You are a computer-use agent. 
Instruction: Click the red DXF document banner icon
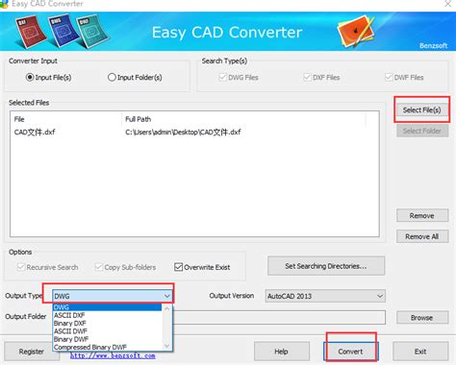[30, 33]
